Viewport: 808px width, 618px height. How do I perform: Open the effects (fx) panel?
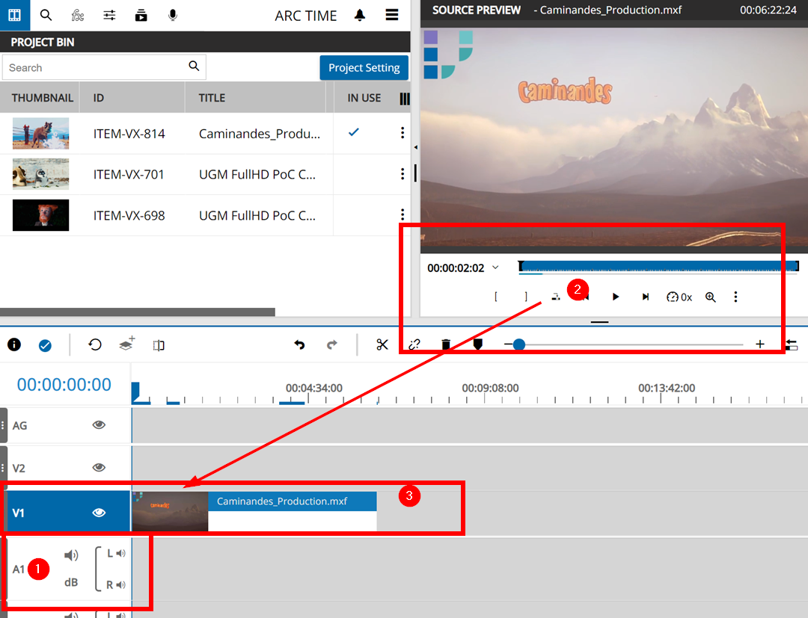point(77,15)
